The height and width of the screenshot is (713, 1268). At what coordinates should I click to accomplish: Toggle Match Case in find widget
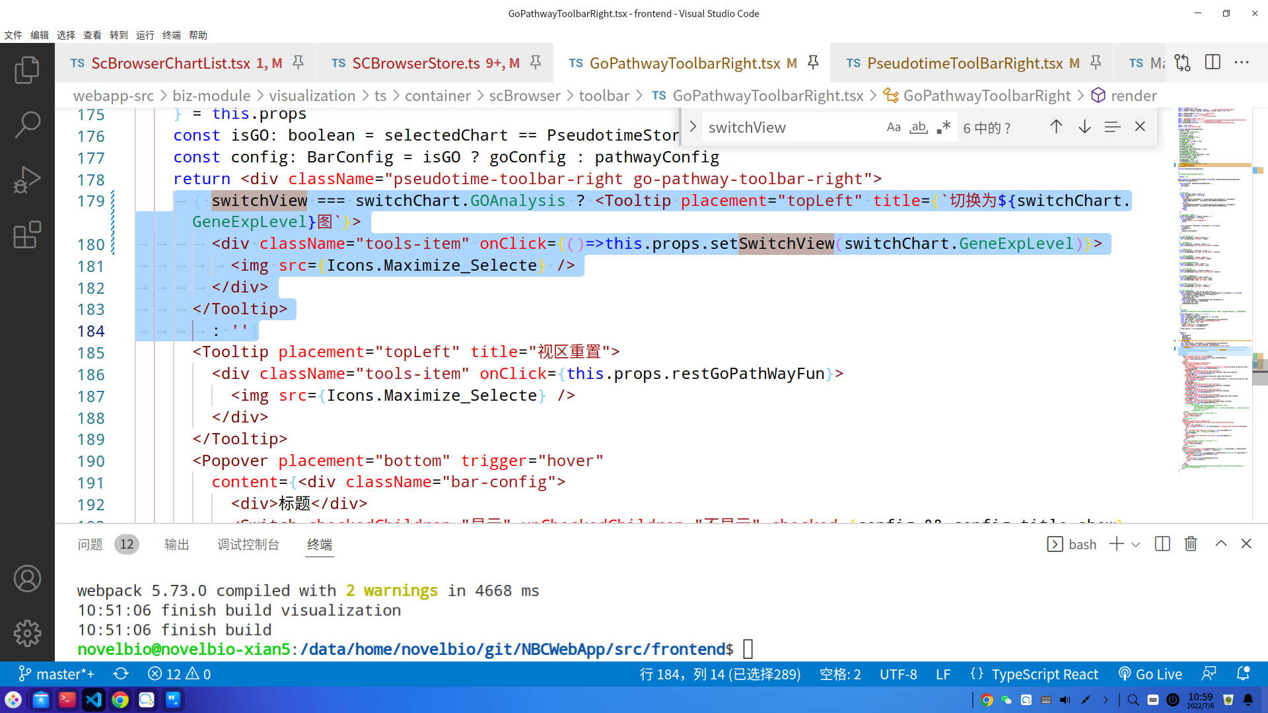click(893, 127)
